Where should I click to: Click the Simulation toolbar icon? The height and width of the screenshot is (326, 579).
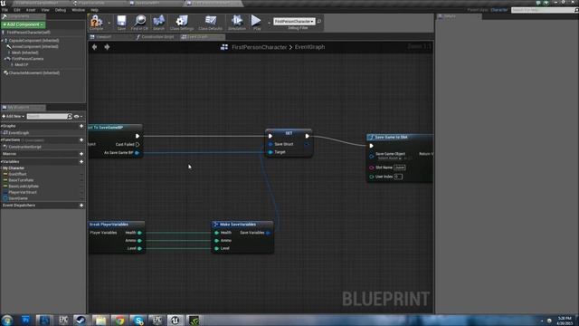(237, 21)
